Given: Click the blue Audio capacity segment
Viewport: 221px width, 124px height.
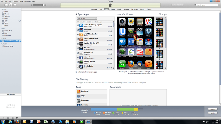Looking at the screenshot, I should tap(104, 109).
